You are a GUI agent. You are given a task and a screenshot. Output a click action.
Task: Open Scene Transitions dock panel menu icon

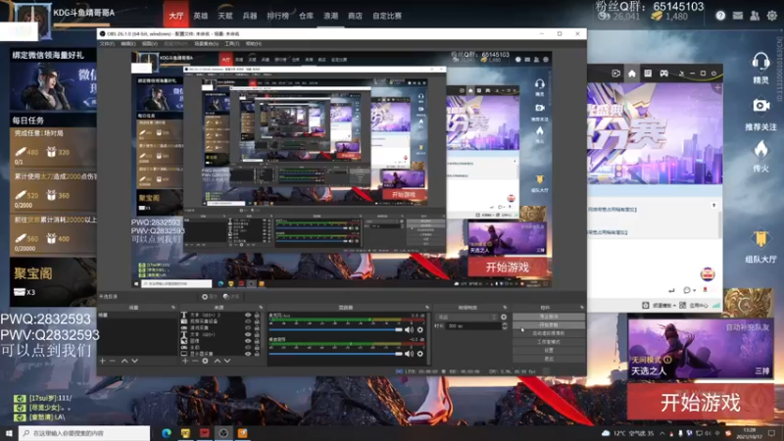[505, 308]
